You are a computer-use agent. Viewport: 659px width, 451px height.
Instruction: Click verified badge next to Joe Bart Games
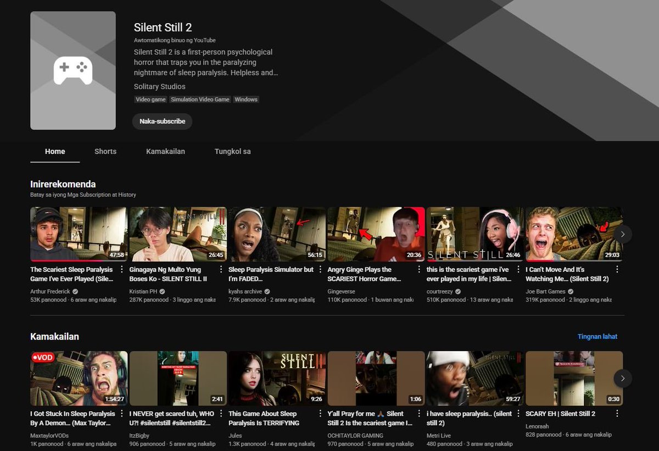point(571,292)
